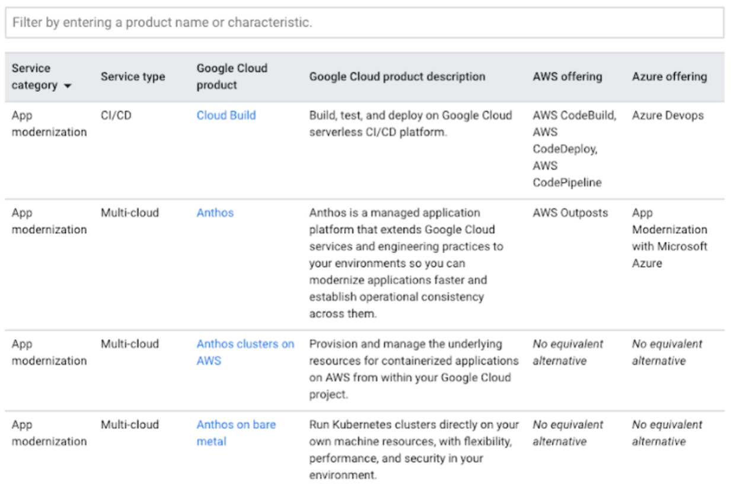The image size is (733, 492).
Task: Select Multi-cloud cell in bare metal row
Action: [x=130, y=424]
